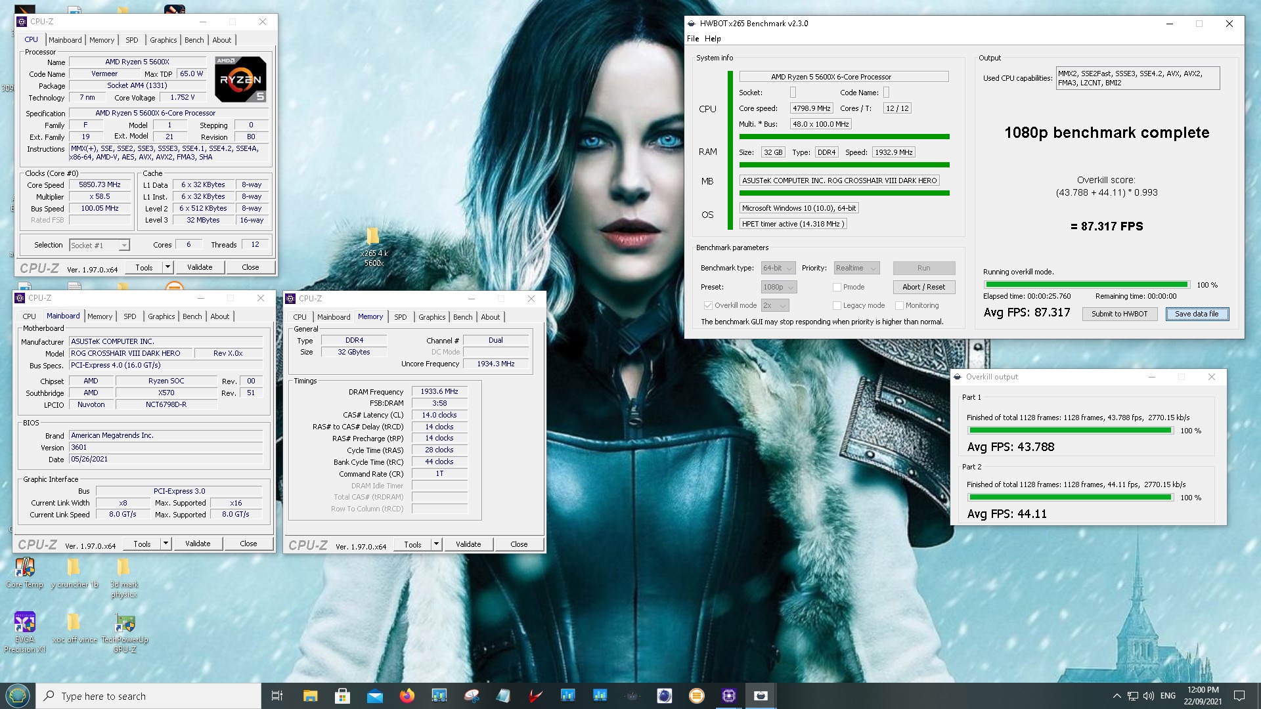The image size is (1261, 709).
Task: Open the orange circular app in taskbar
Action: [x=696, y=696]
